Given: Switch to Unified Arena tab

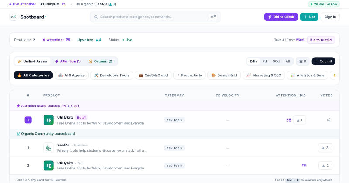Looking at the screenshot, I should 32,61.
